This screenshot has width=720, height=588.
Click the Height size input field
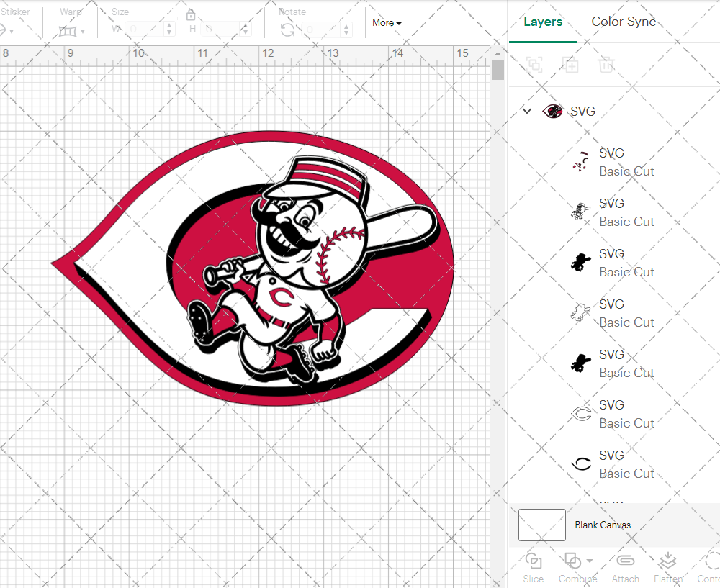[x=221, y=30]
